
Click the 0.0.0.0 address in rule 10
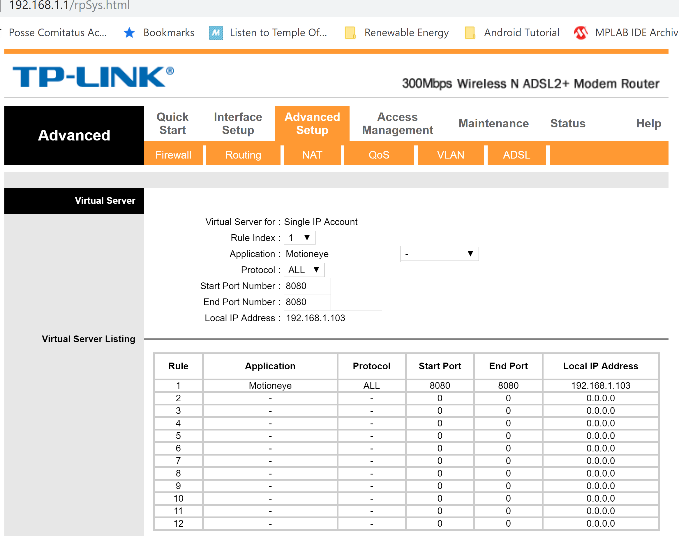[600, 498]
